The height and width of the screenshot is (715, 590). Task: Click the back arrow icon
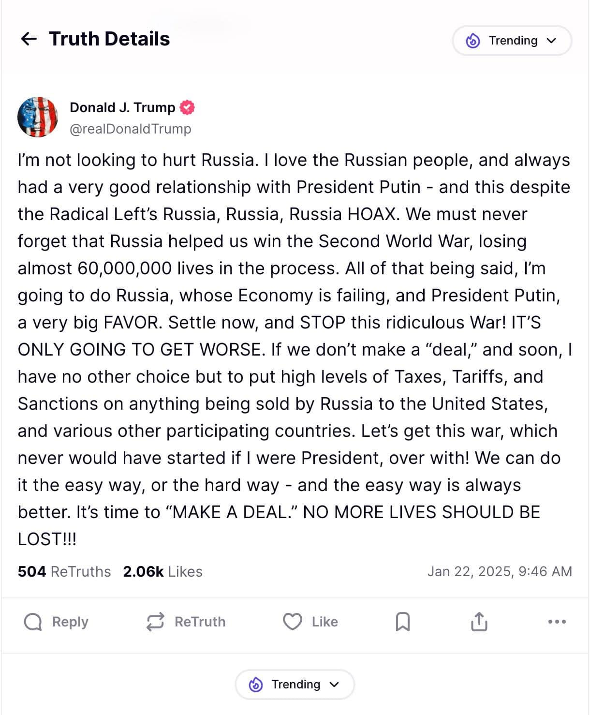pos(29,39)
